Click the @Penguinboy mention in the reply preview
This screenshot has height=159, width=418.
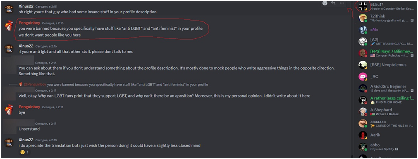36,85
